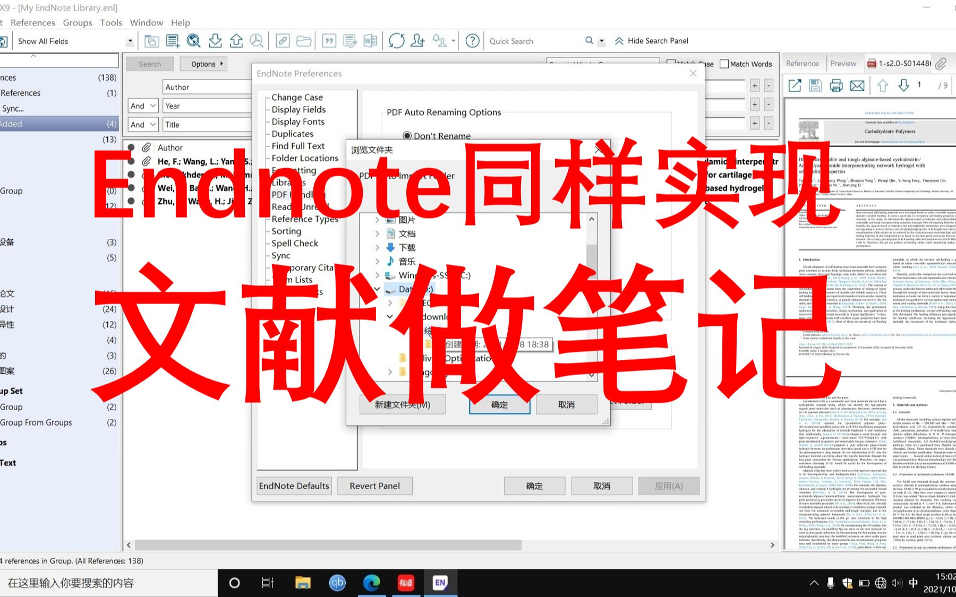Screen dimensions: 956x597
Task: Open Word with the Cite While You Write icon
Action: click(370, 41)
